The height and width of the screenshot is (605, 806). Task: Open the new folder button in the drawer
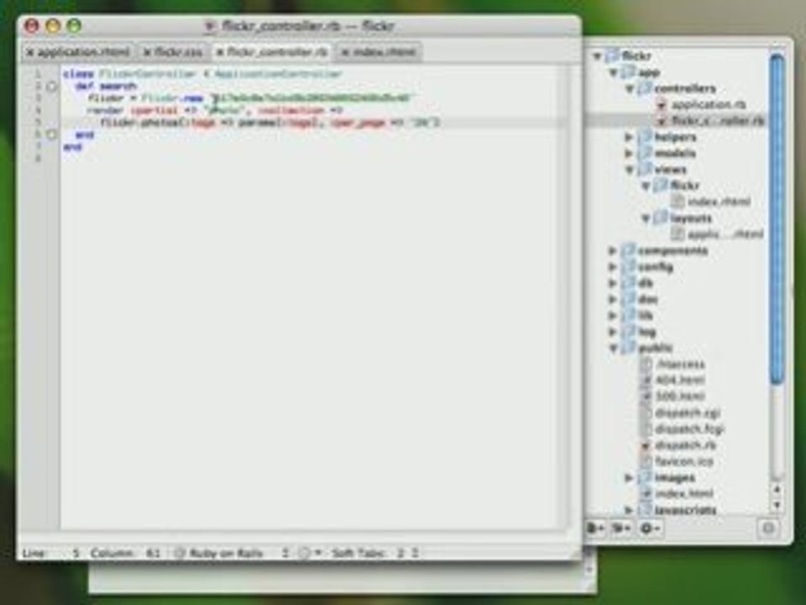[622, 529]
